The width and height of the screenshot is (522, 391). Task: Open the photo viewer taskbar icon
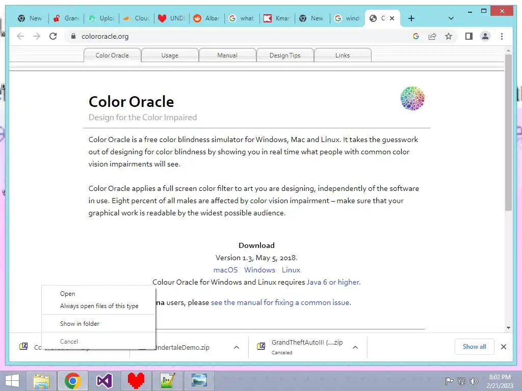coord(199,381)
